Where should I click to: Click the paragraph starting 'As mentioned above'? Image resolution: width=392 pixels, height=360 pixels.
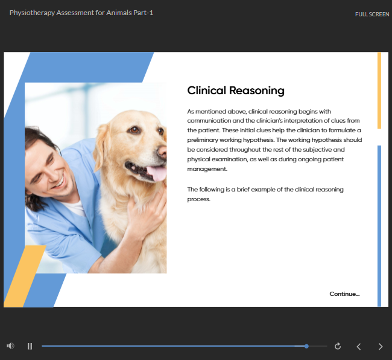click(274, 140)
